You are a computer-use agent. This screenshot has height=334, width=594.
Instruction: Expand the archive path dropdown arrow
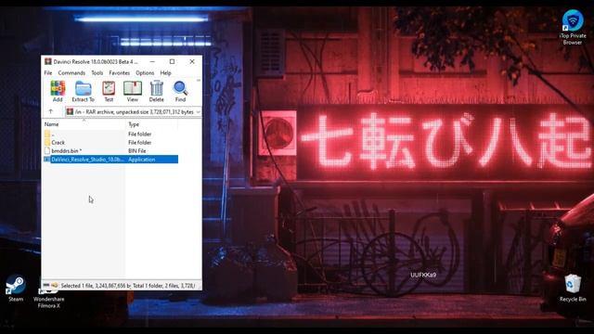(x=198, y=112)
